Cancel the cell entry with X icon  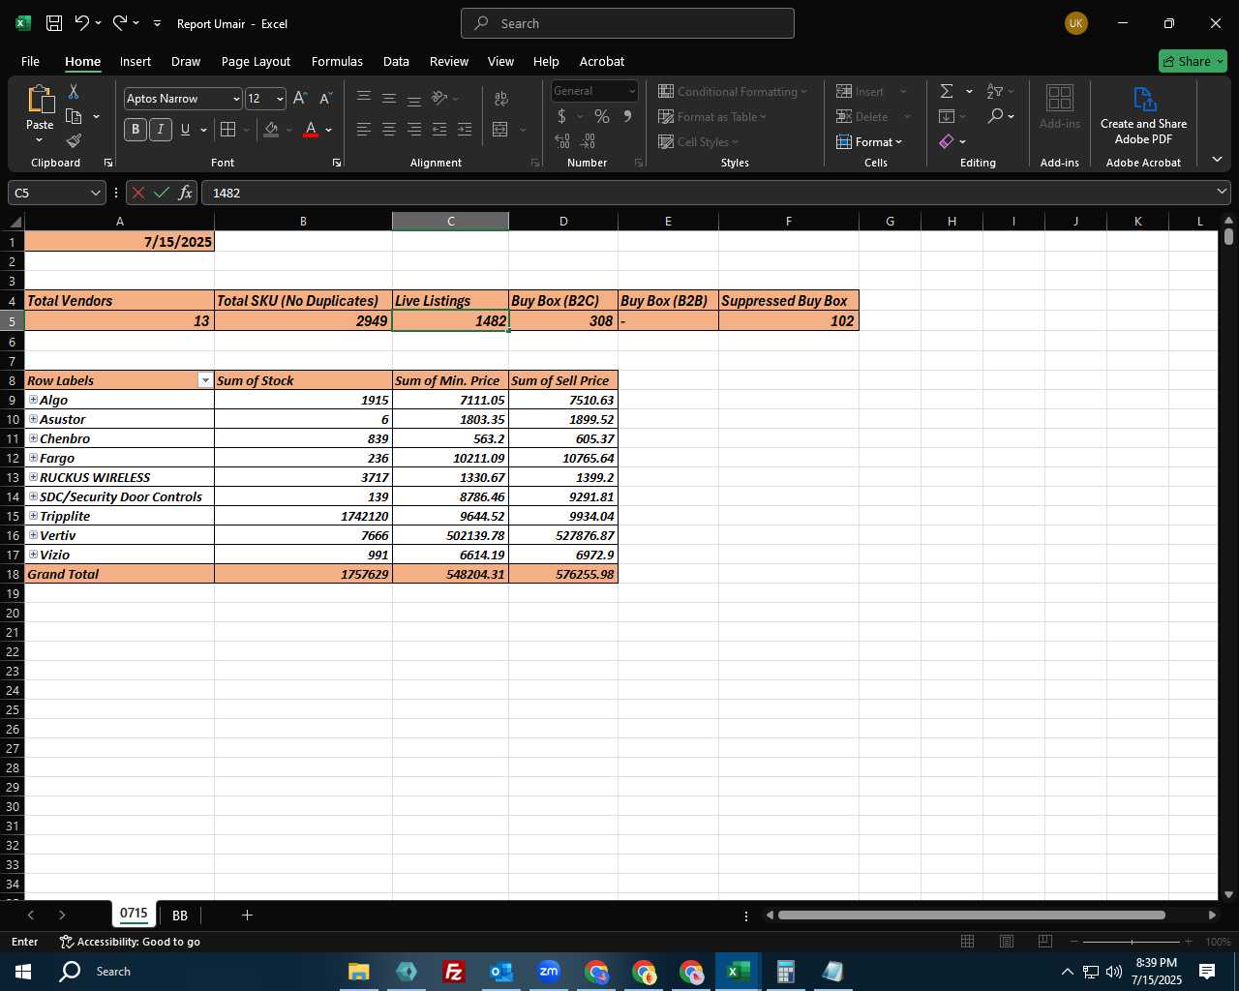138,193
